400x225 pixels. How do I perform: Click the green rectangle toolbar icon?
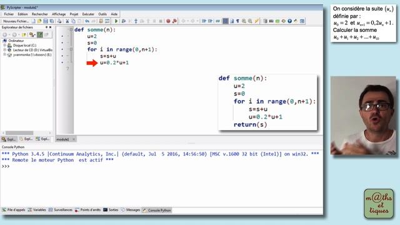click(277, 21)
